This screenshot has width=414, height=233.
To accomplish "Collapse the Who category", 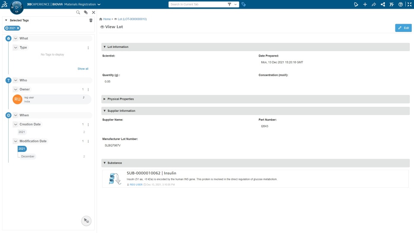I will (x=16, y=80).
